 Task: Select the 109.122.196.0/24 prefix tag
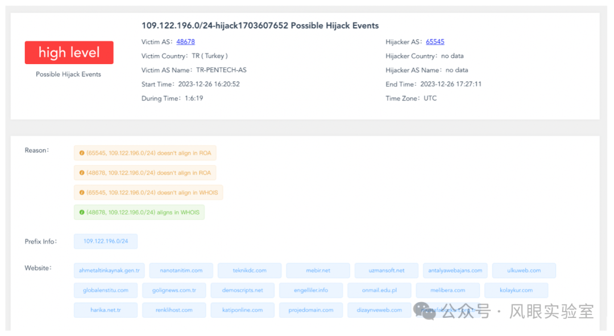tap(106, 241)
